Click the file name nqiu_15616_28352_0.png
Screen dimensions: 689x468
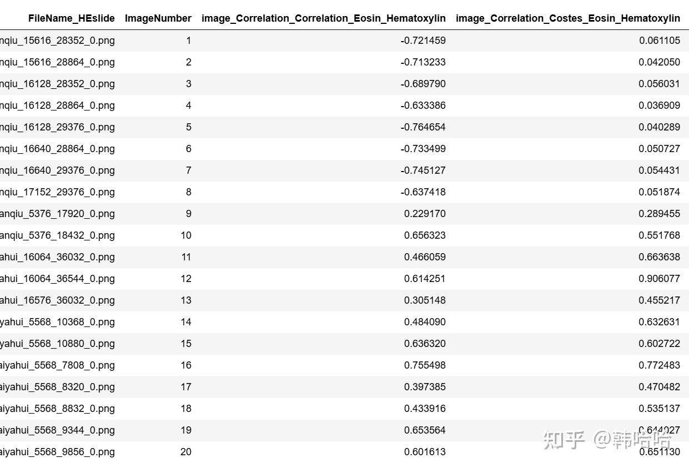pos(57,40)
